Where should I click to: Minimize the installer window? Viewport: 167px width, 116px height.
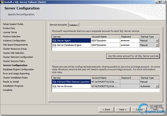(156, 2)
